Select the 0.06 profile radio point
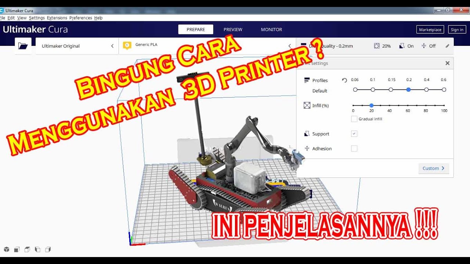Screen dimensions: 470x264 pos(355,89)
